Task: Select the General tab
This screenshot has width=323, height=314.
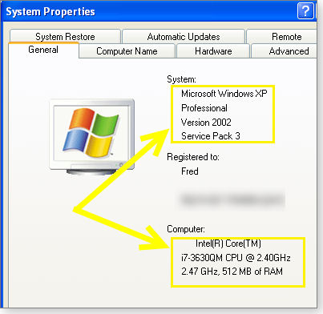Action: 43,50
